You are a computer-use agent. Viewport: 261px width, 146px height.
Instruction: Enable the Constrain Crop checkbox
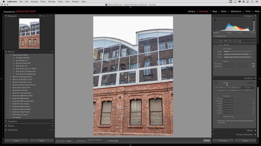coord(221,117)
